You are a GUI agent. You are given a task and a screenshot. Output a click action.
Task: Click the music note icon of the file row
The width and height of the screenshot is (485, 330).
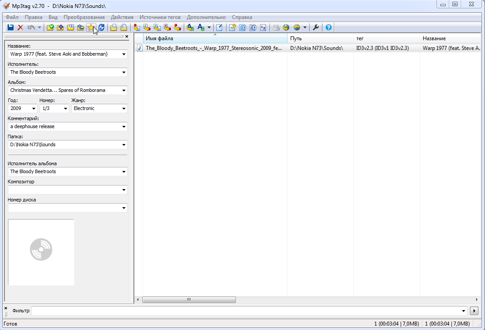(x=140, y=48)
